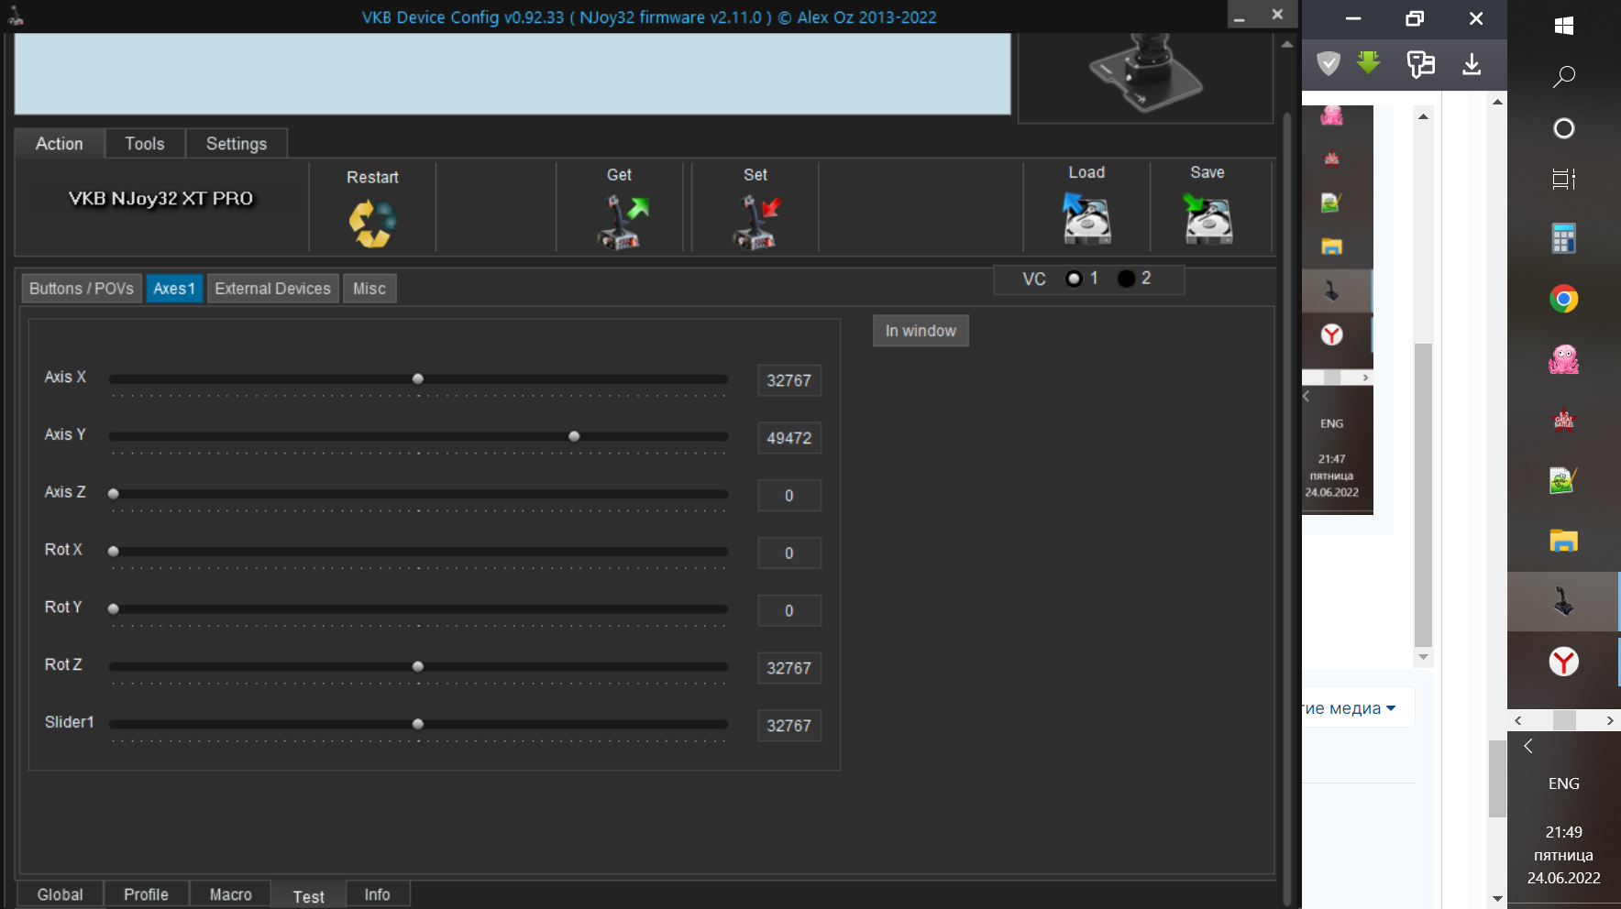The height and width of the screenshot is (909, 1621).
Task: Select VC radio option 2
Action: pyautogui.click(x=1126, y=279)
